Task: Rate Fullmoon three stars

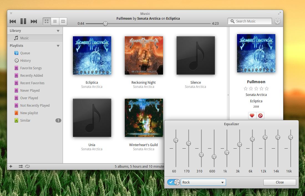Action: click(256, 89)
